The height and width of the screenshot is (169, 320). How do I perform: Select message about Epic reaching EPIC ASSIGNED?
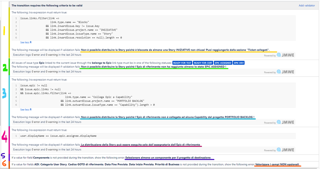point(153,67)
